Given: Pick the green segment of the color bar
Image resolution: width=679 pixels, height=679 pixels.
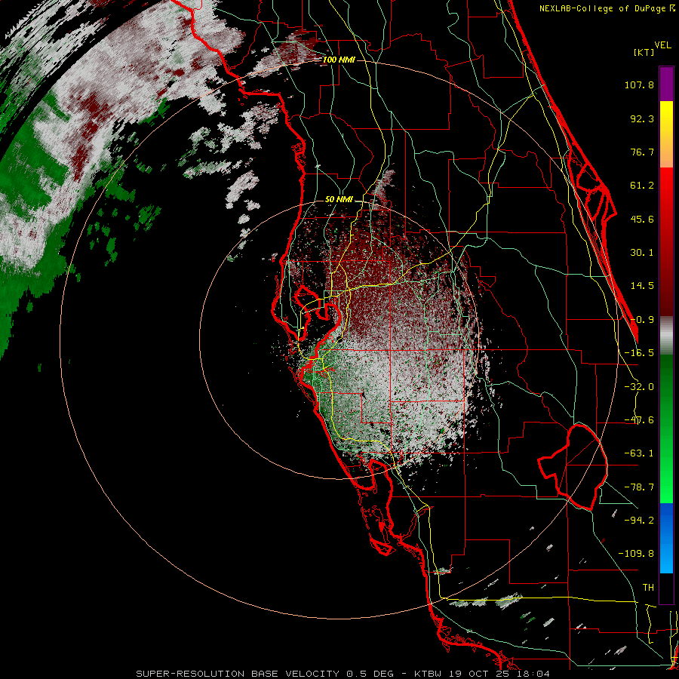Looking at the screenshot, I should (x=666, y=429).
